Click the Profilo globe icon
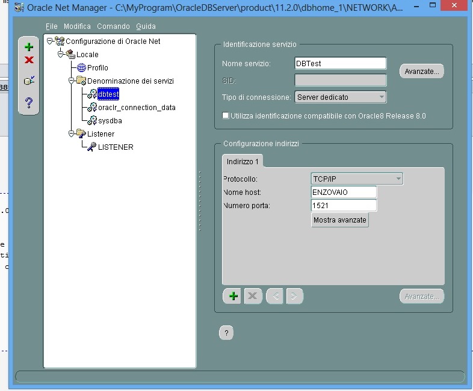 tap(81, 67)
